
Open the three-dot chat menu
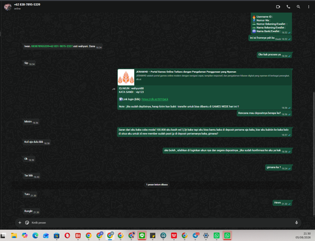pos(309,7)
